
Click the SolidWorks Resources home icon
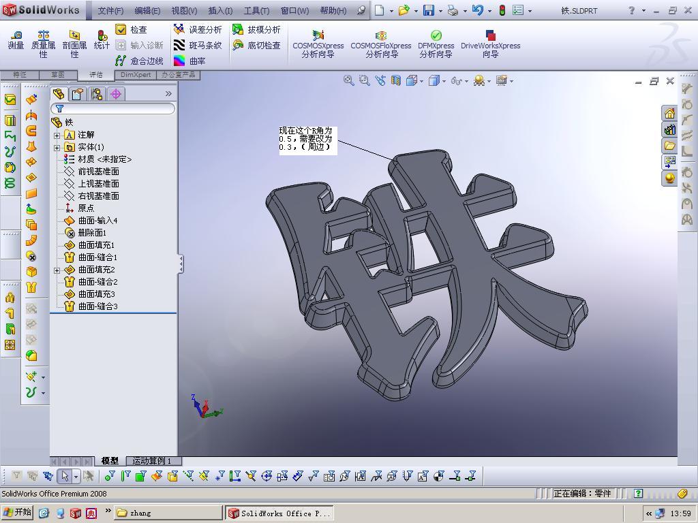pos(669,114)
